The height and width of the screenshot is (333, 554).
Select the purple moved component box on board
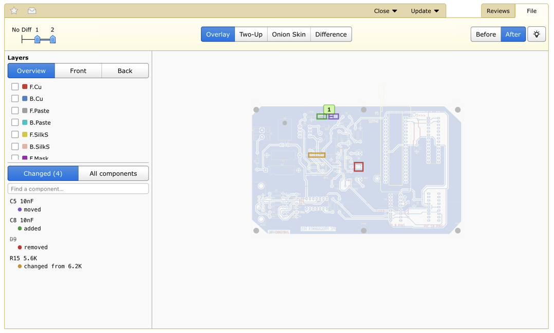[333, 116]
